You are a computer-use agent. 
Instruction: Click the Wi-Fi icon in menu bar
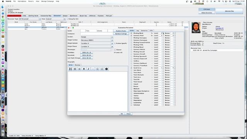(x=219, y=1)
